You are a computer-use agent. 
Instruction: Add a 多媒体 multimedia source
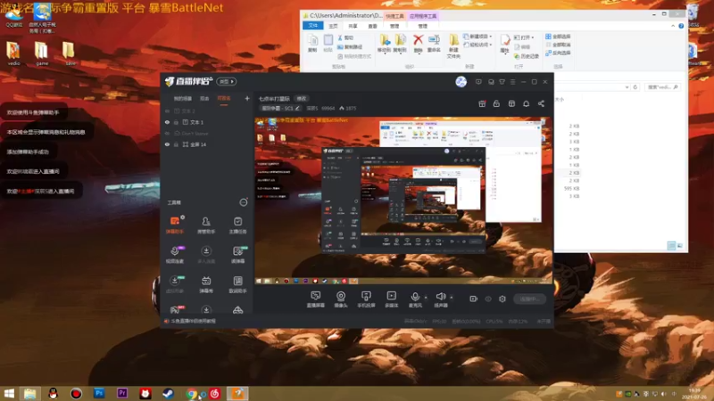(x=391, y=299)
